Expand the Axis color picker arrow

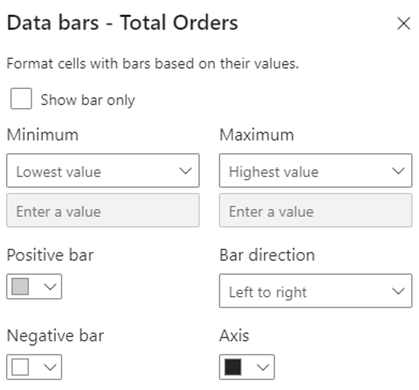coord(263,367)
